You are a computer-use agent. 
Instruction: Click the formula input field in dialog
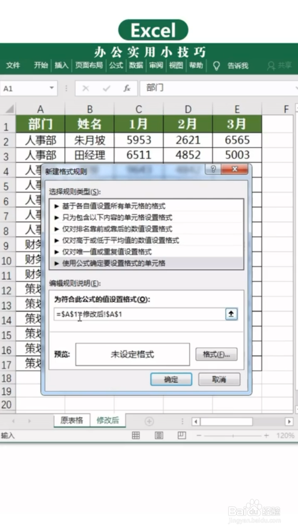point(139,315)
